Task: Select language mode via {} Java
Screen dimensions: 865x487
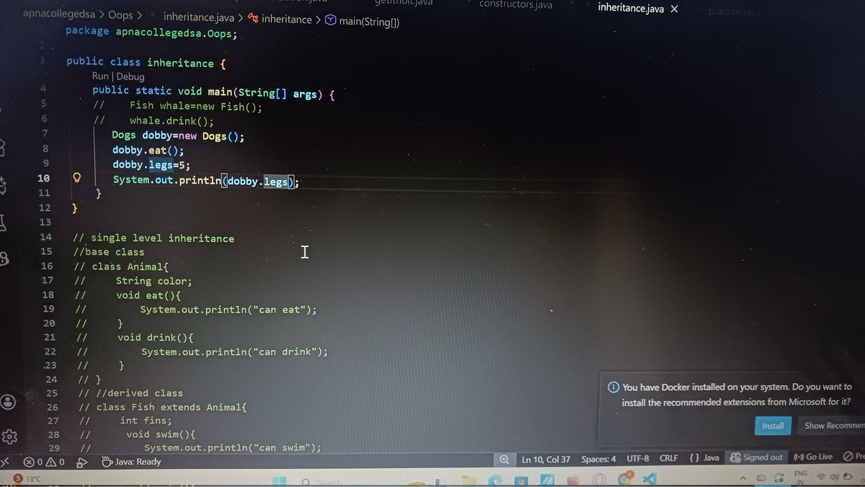Action: pos(704,457)
